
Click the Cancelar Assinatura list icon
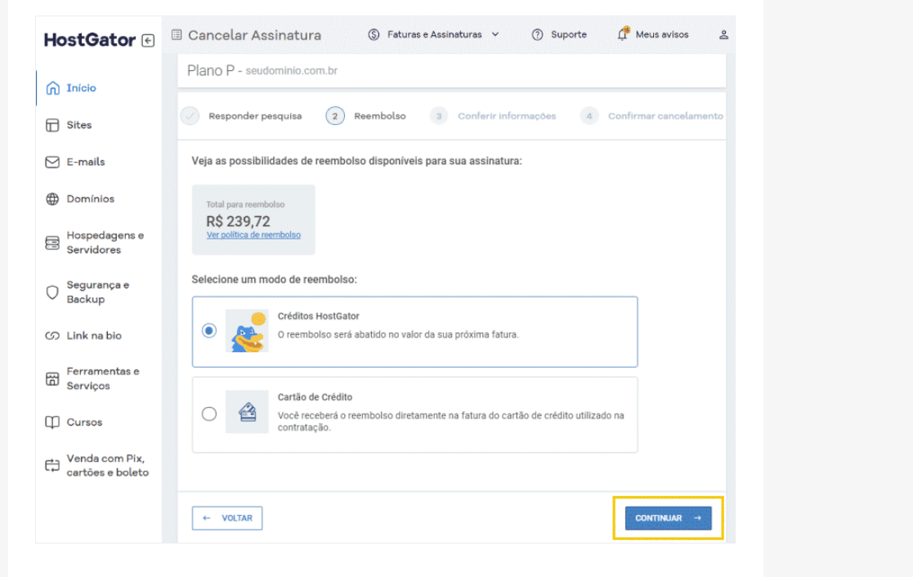point(177,35)
